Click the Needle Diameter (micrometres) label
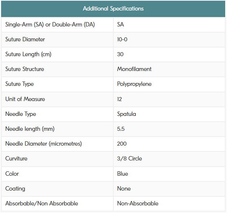Viewport: 227px width, 213px height. click(x=43, y=143)
